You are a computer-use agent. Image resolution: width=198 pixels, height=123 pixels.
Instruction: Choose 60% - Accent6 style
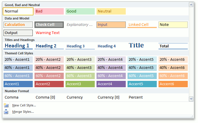pyautogui.click(x=173, y=76)
